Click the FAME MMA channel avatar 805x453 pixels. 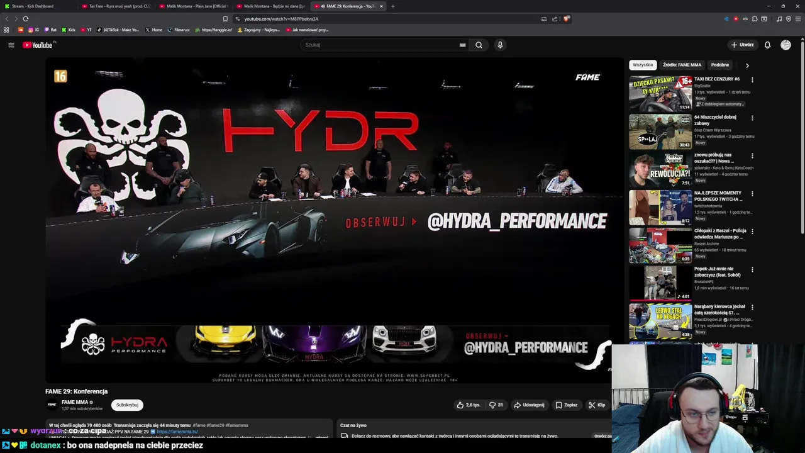click(52, 405)
